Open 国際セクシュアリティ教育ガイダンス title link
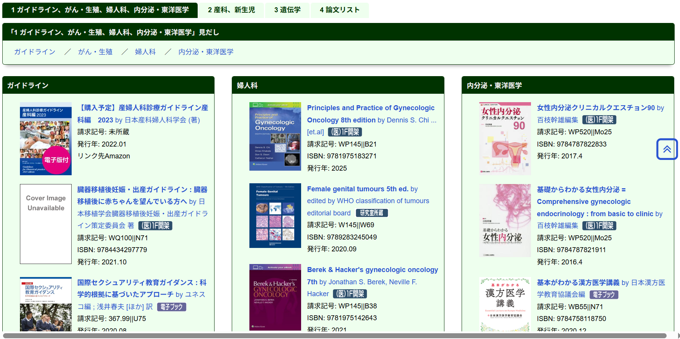The height and width of the screenshot is (339, 680). (x=142, y=294)
